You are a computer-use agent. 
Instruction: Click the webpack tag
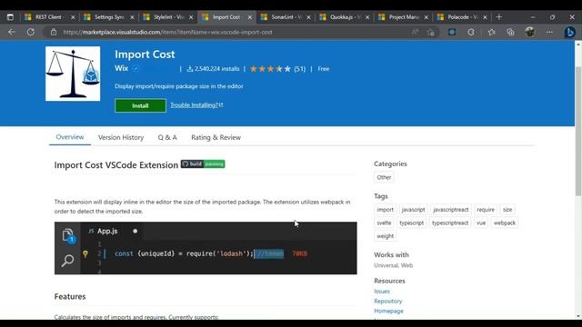(x=505, y=223)
